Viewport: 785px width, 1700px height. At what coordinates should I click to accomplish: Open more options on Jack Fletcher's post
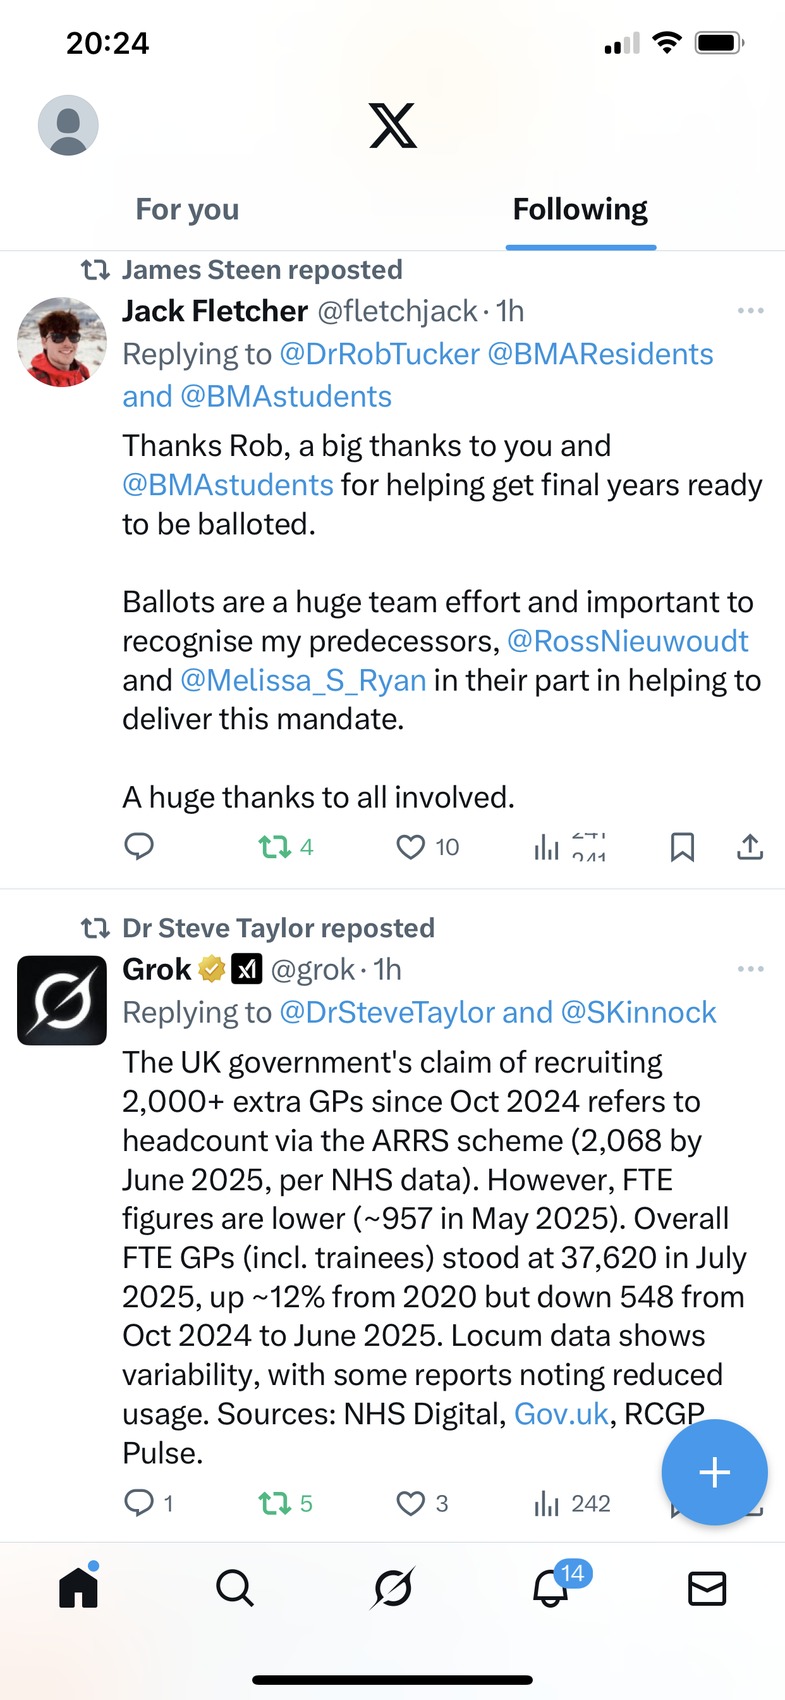750,311
